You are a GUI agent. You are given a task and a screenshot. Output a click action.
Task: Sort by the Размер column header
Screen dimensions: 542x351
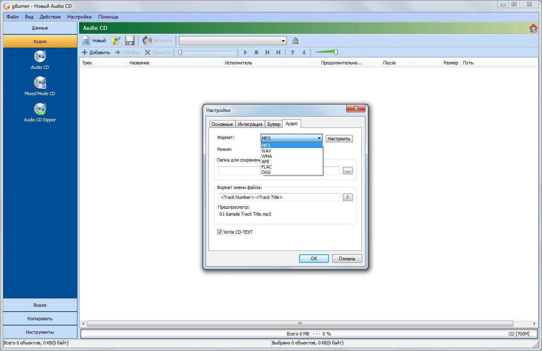[x=437, y=63]
